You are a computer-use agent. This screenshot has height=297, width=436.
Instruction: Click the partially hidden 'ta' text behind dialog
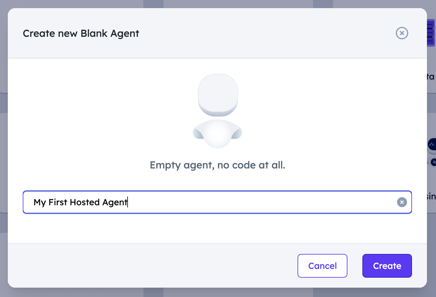pos(431,77)
